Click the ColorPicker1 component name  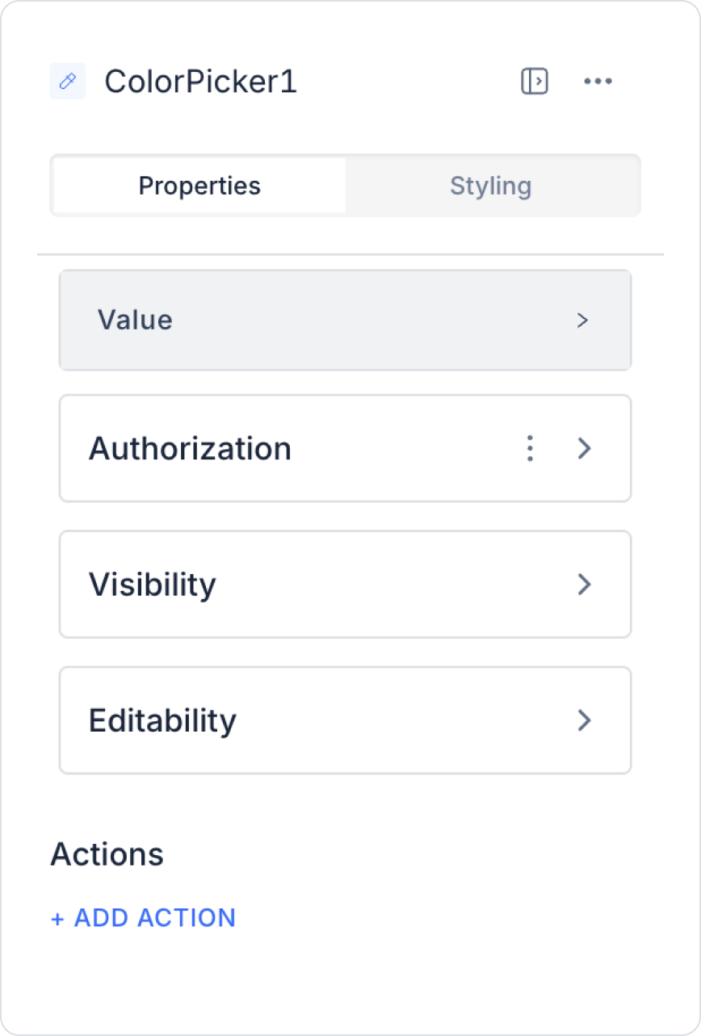coord(200,82)
